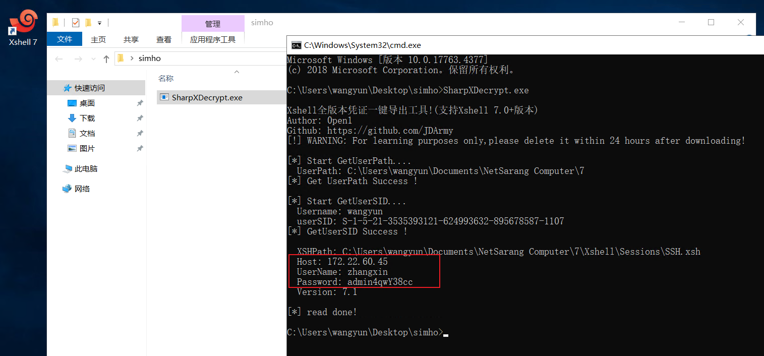Click the pin icon next to 文档
This screenshot has height=356, width=764.
[x=140, y=133]
